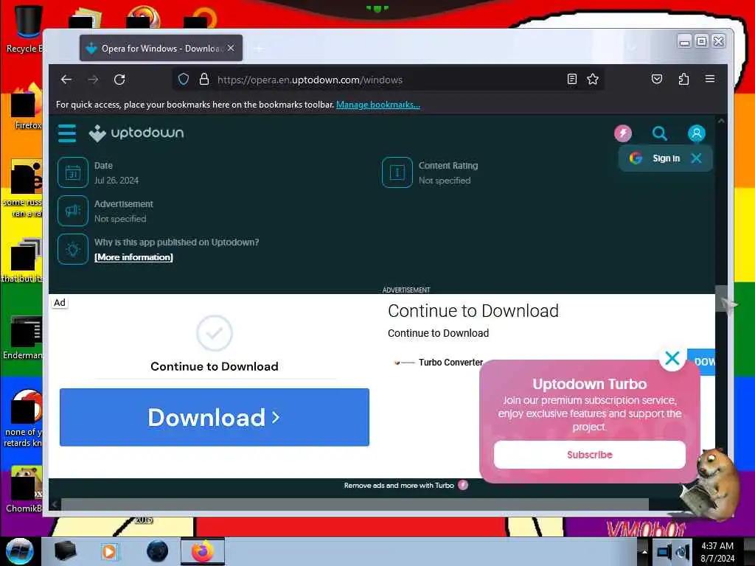This screenshot has width=755, height=566.
Task: Click the big blue Download button
Action: [215, 417]
